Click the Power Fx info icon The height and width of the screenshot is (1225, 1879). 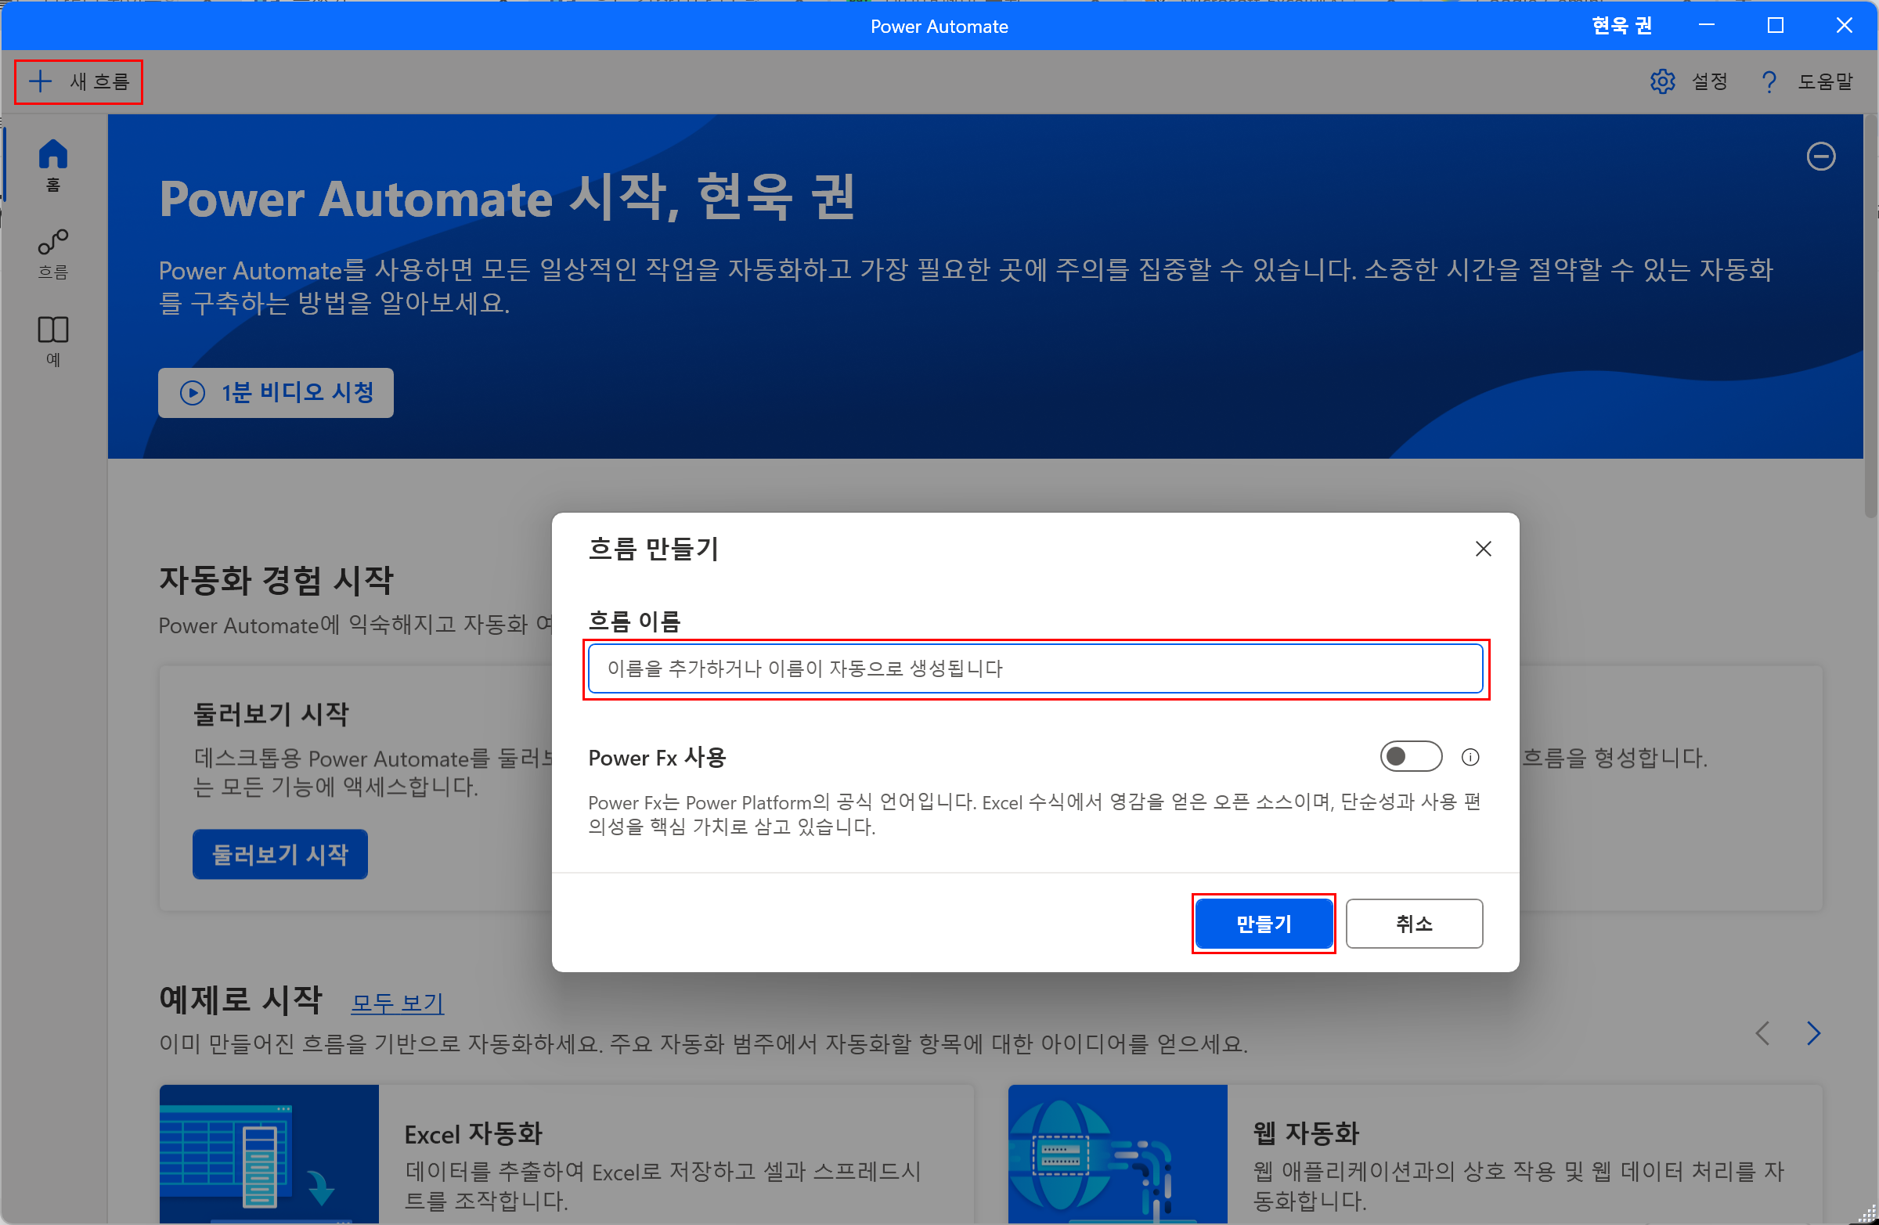tap(1470, 758)
